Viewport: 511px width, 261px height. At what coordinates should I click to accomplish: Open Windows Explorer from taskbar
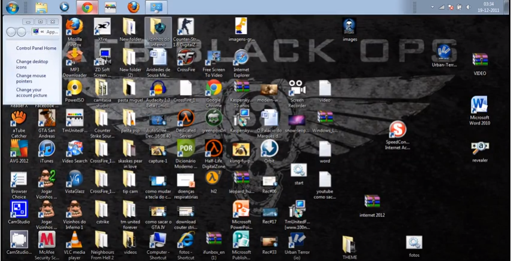tap(41, 7)
